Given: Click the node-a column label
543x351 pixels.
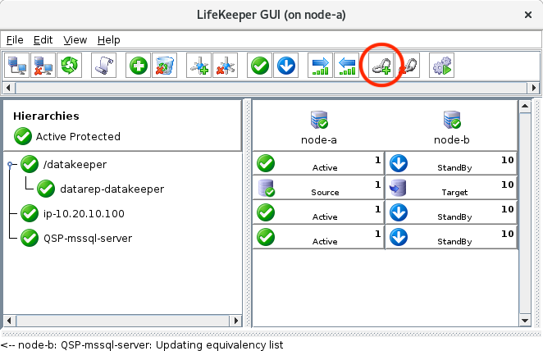Looking at the screenshot, I should pyautogui.click(x=319, y=140).
